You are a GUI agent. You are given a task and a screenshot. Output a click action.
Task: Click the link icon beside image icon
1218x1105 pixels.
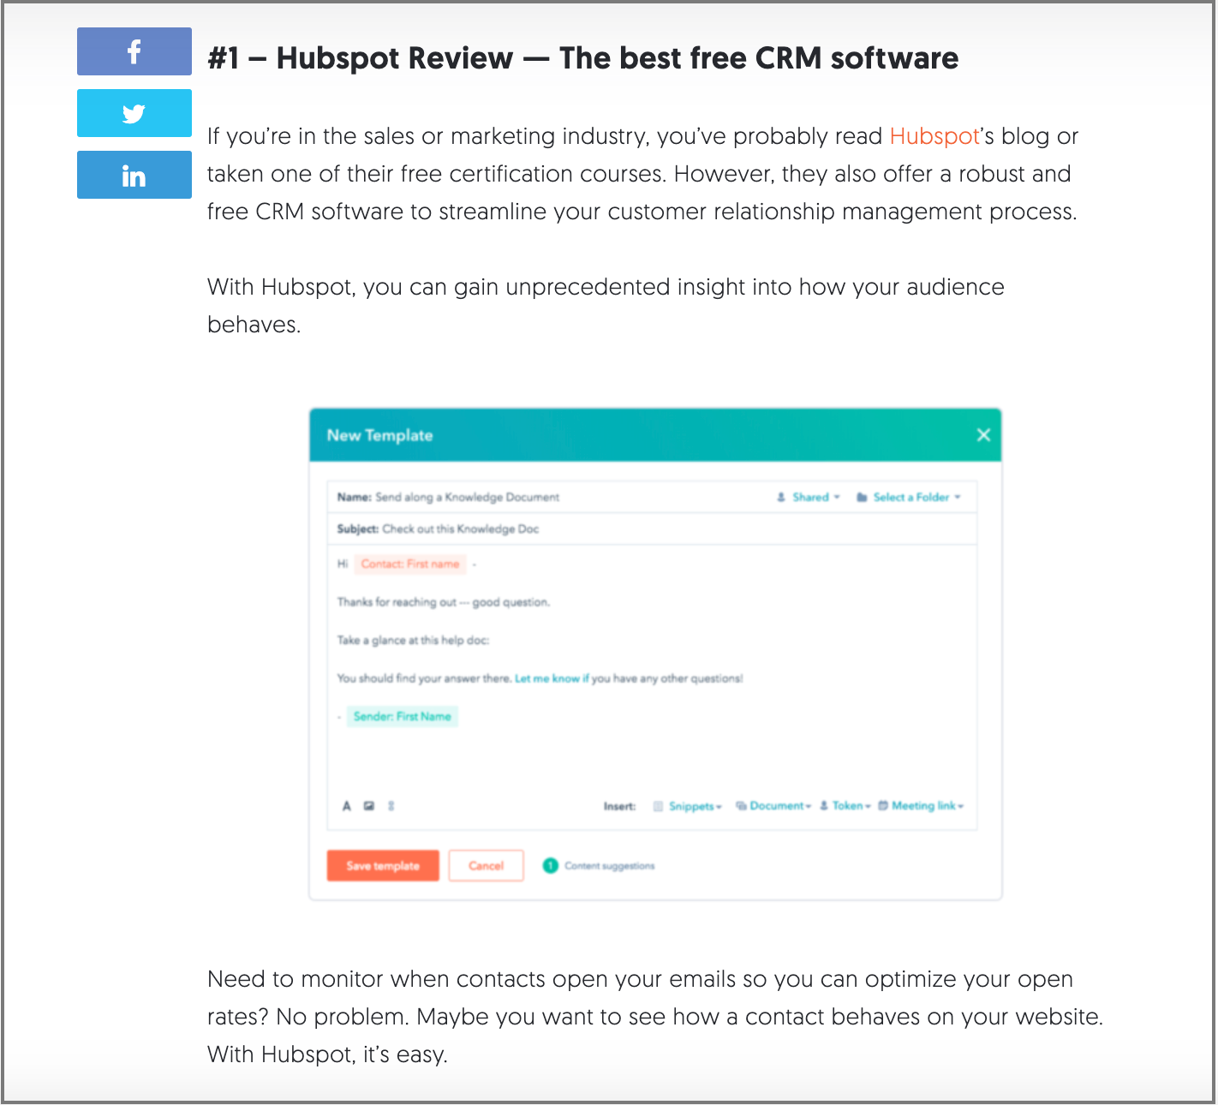click(391, 806)
